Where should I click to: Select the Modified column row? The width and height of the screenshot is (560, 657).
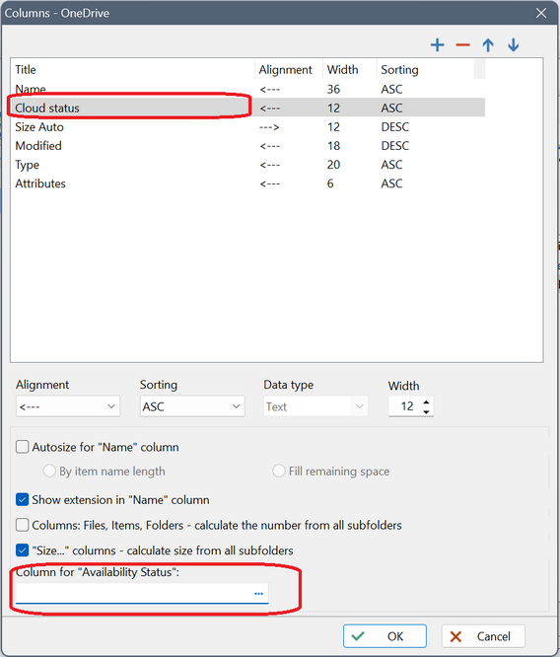pyautogui.click(x=247, y=145)
